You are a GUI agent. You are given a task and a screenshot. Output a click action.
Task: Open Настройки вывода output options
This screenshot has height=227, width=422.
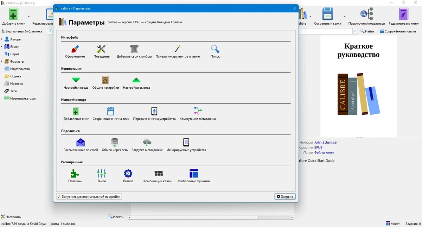tap(136, 83)
